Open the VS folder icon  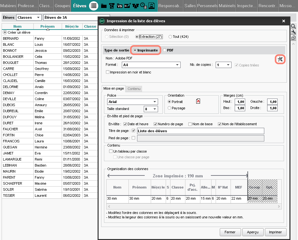(x=120, y=6)
